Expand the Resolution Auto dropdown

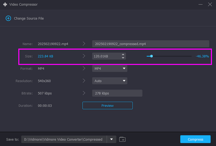click(110, 81)
